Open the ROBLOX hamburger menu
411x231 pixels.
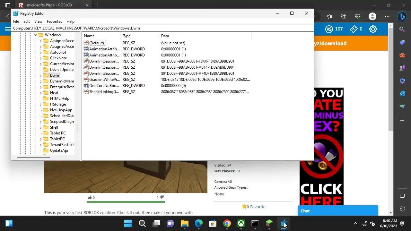coord(8,29)
